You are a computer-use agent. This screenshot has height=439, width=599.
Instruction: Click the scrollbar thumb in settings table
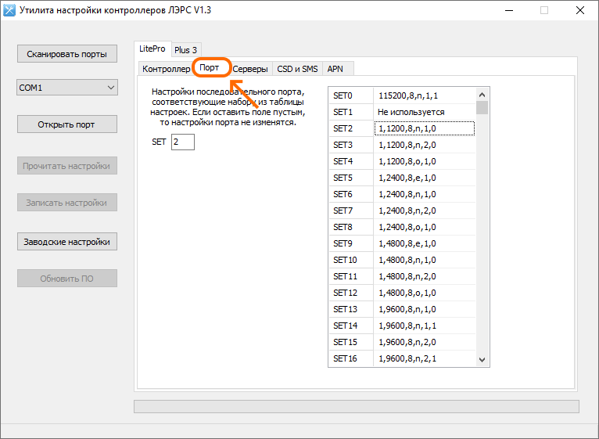coord(482,107)
